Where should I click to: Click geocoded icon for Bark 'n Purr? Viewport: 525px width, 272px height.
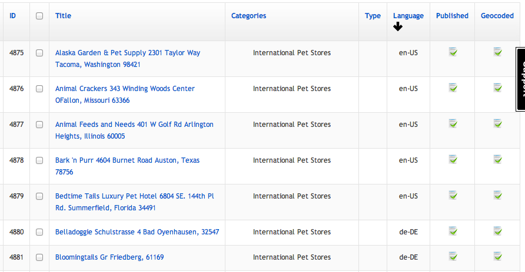coord(497,159)
